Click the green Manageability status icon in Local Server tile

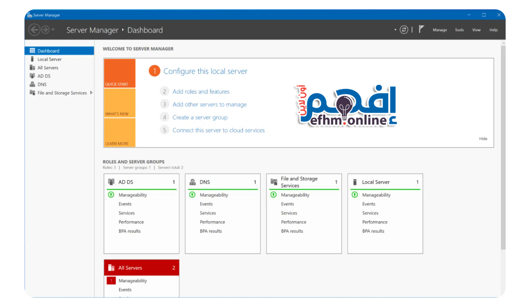click(x=355, y=195)
